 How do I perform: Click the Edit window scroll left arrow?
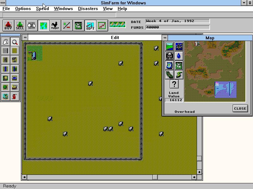25,177
